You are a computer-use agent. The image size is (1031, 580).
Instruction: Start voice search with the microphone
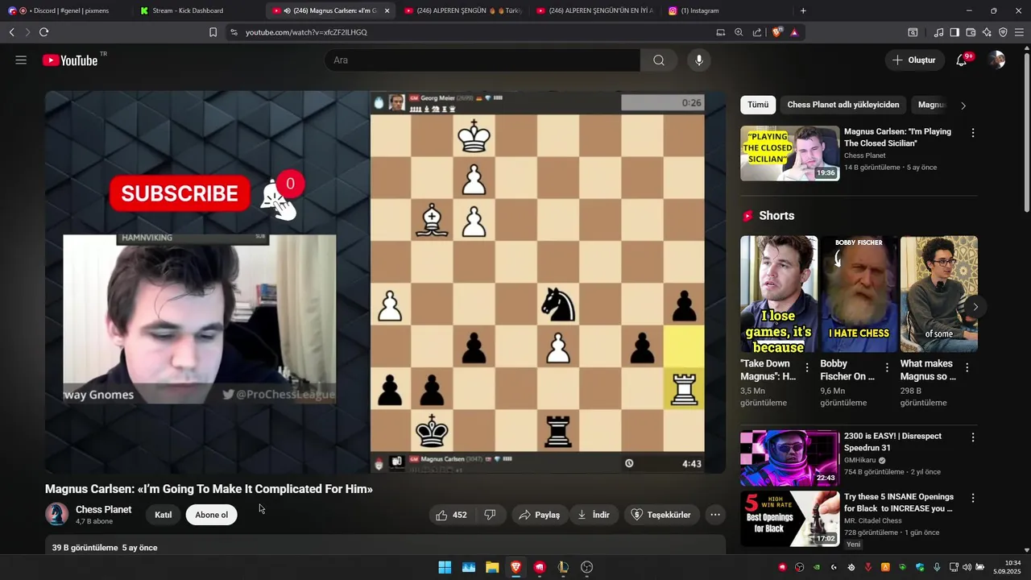[699, 60]
